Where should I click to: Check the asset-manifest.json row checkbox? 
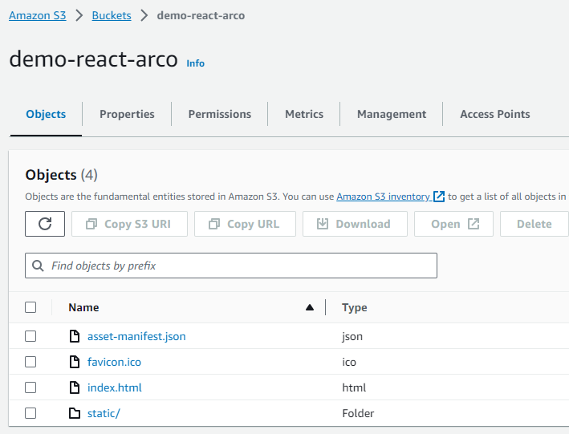coord(30,336)
